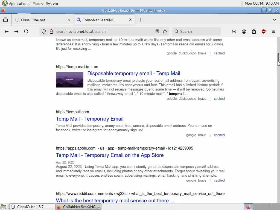This screenshot has width=280, height=210.
Task: Open the uBlock Origin extension
Action: coord(264,32)
